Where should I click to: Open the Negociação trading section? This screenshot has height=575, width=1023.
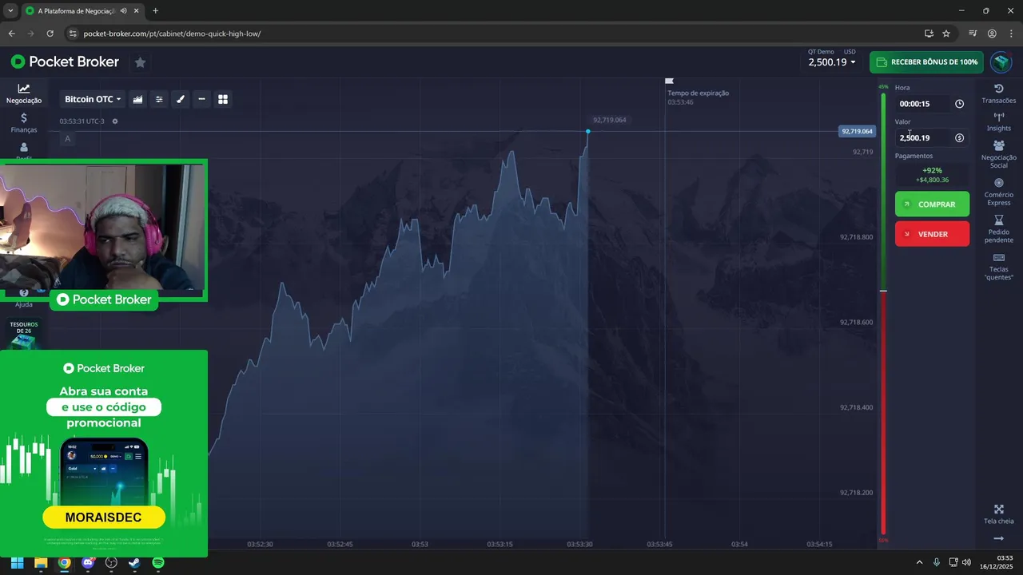pos(24,94)
